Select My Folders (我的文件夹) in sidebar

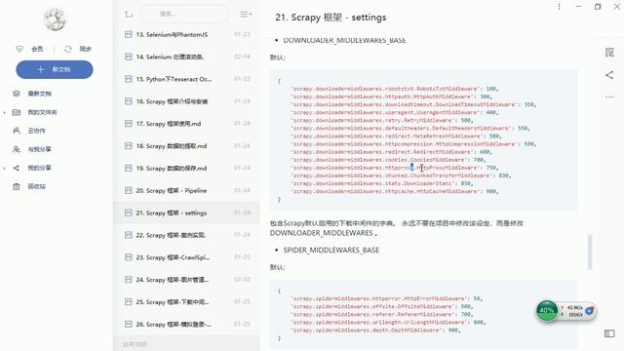coord(42,112)
